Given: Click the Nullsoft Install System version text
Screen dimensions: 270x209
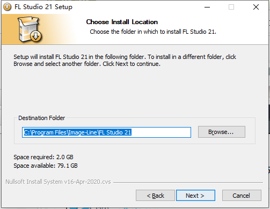Looking at the screenshot, I should click(58, 182).
